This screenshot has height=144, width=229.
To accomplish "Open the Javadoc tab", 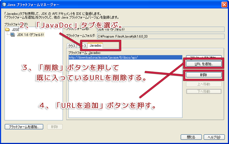I will (95, 45).
